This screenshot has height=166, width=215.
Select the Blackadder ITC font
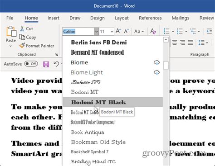[x=113, y=82]
